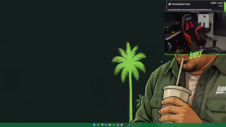Screen dimensions: 226x127
Task: Open the Windows Start menu
Action: [94, 125]
